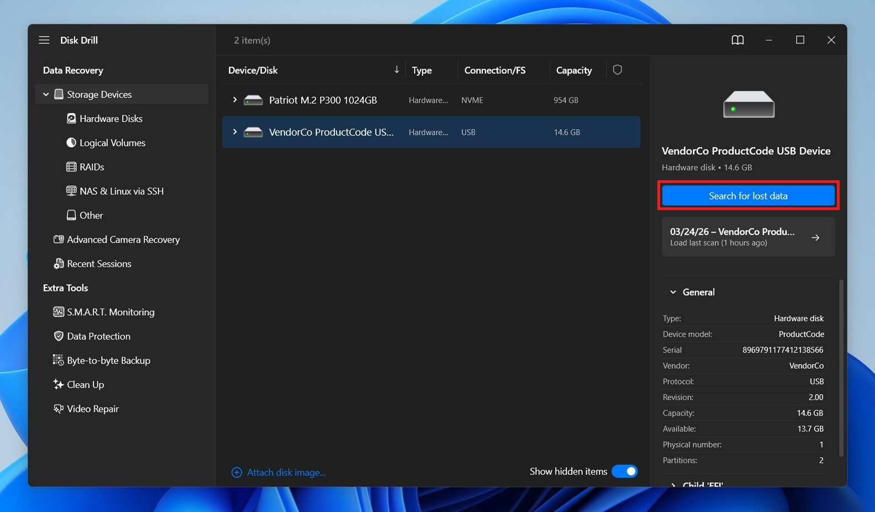Click the Storage Devices disk icon

coord(59,94)
